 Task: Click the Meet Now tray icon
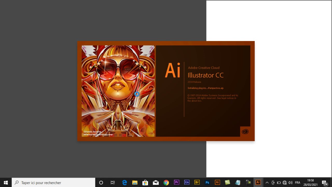[273, 183]
